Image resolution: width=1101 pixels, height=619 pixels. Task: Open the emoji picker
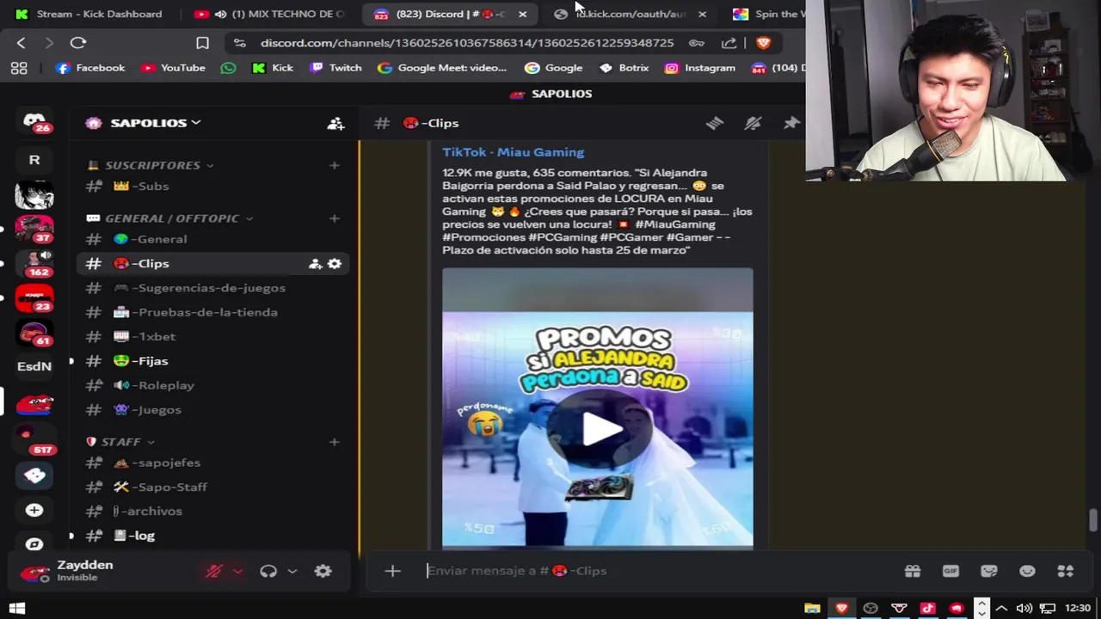[x=1027, y=571]
